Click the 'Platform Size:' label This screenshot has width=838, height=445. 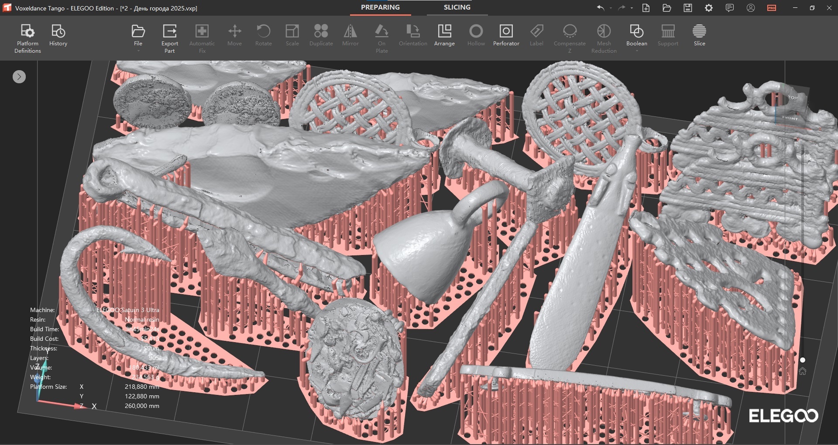pyautogui.click(x=48, y=387)
